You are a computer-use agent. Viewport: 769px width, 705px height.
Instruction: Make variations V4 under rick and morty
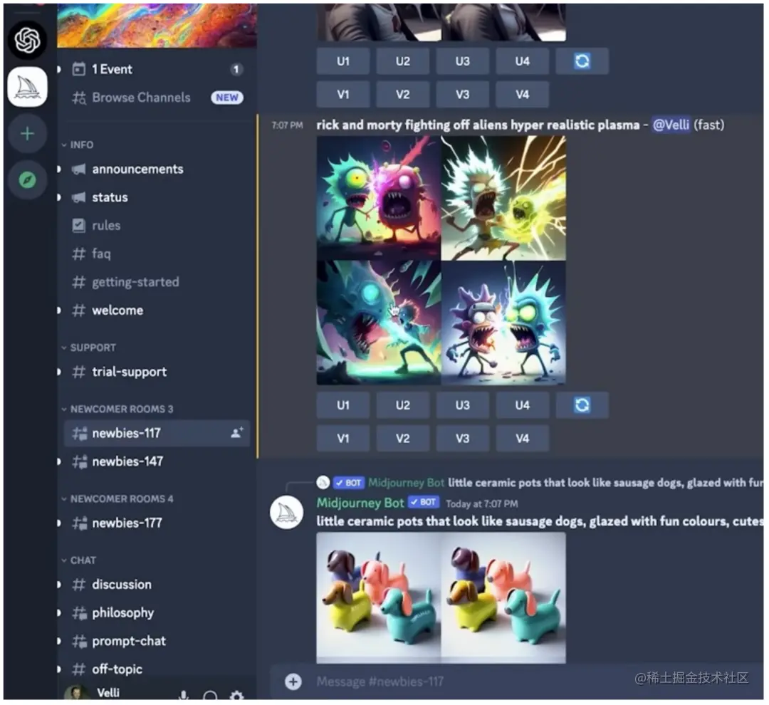point(523,438)
